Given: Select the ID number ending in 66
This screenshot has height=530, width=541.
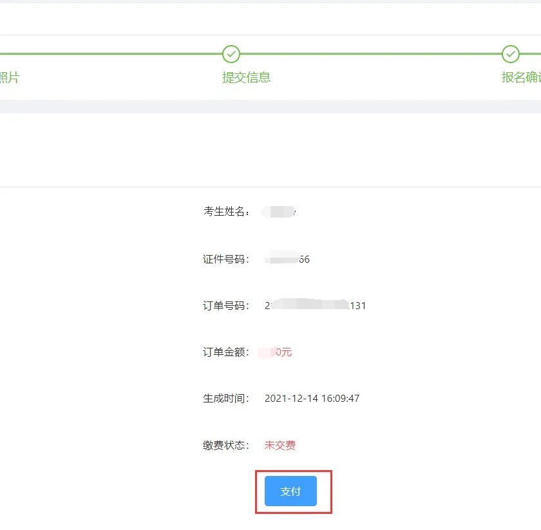Looking at the screenshot, I should tap(287, 260).
